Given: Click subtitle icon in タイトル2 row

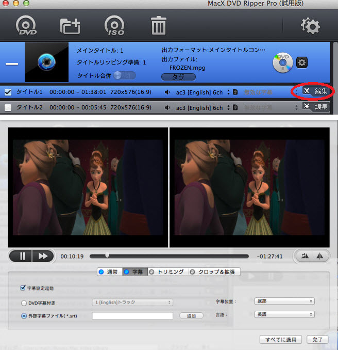Looking at the screenshot, I should point(235,107).
